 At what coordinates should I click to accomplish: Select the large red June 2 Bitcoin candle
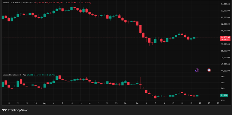point(140,29)
